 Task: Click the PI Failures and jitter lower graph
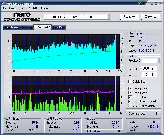66,93
